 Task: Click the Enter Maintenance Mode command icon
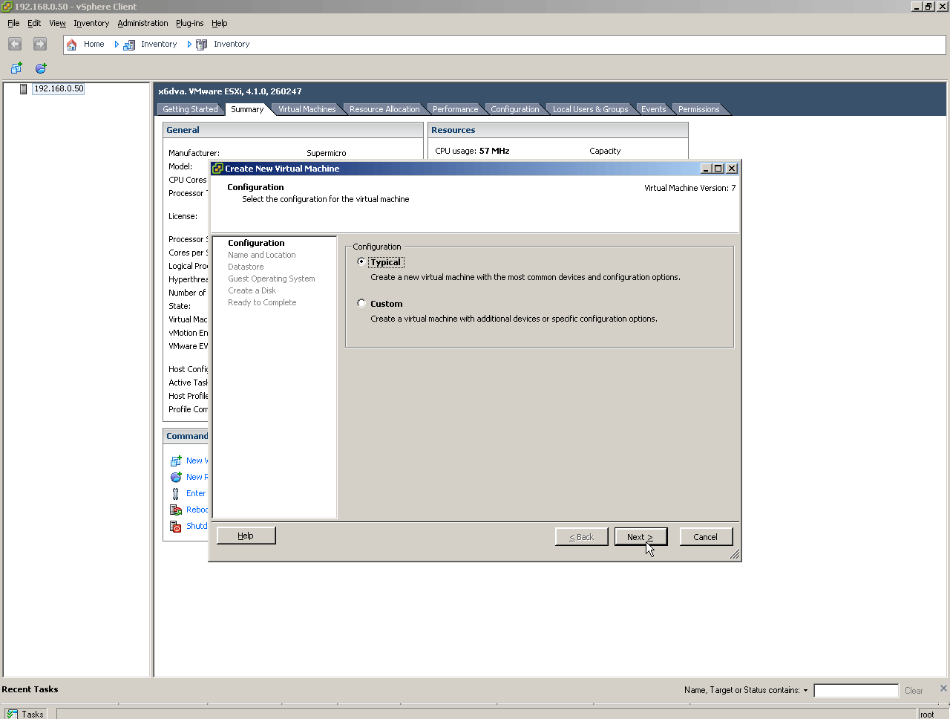coord(176,494)
